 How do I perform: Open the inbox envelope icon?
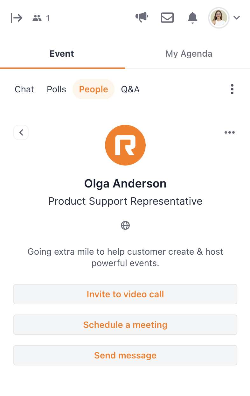(167, 18)
